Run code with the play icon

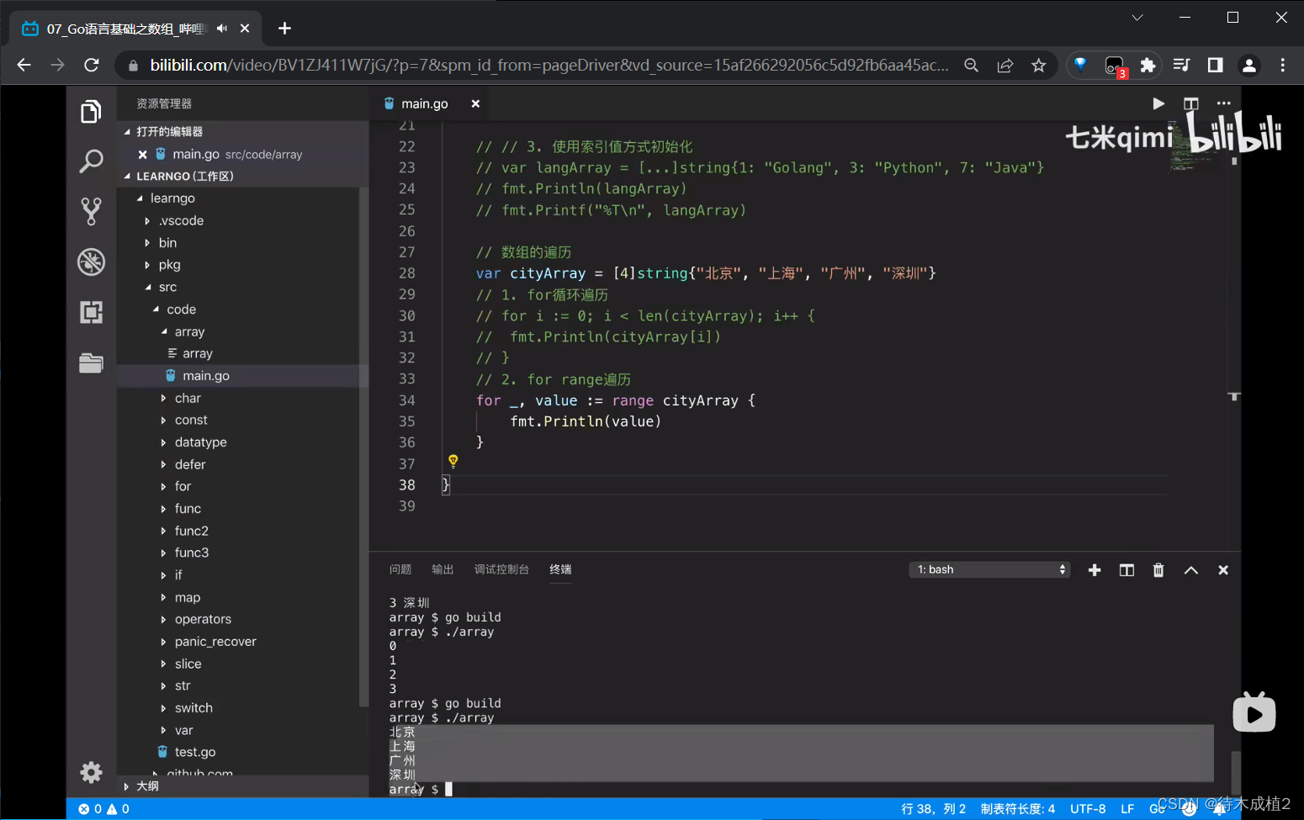(1158, 103)
